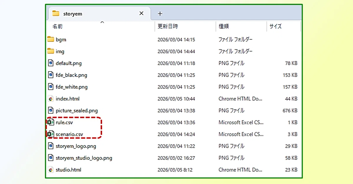353x184 pixels.
Task: Select the file name fde_black.png
Action: [71, 75]
